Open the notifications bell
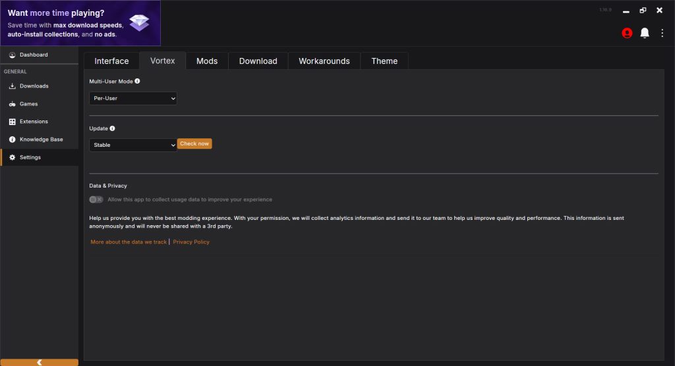 645,33
